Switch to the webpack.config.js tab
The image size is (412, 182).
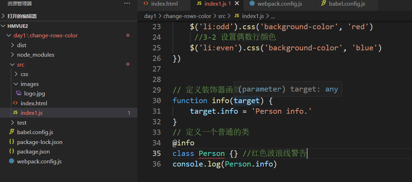point(279,5)
